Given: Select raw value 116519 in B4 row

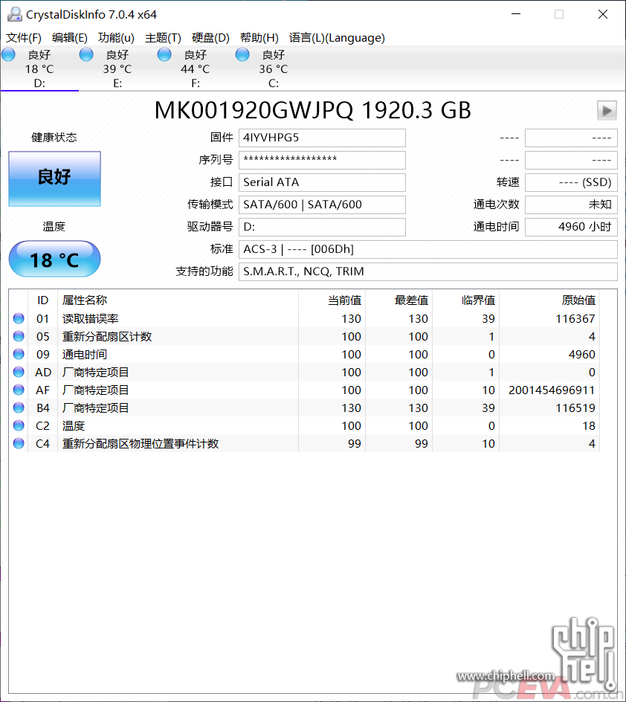Looking at the screenshot, I should [575, 408].
